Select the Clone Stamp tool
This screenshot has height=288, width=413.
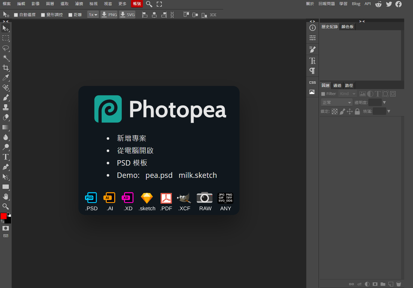pos(6,107)
